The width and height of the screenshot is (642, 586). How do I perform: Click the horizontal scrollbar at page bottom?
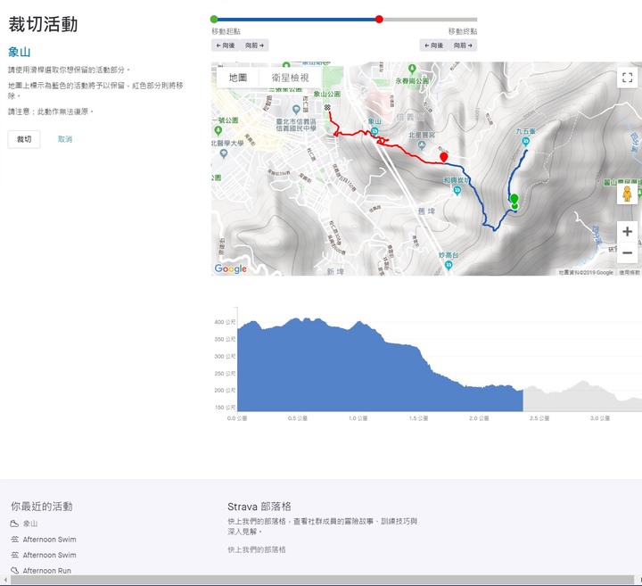click(x=322, y=580)
